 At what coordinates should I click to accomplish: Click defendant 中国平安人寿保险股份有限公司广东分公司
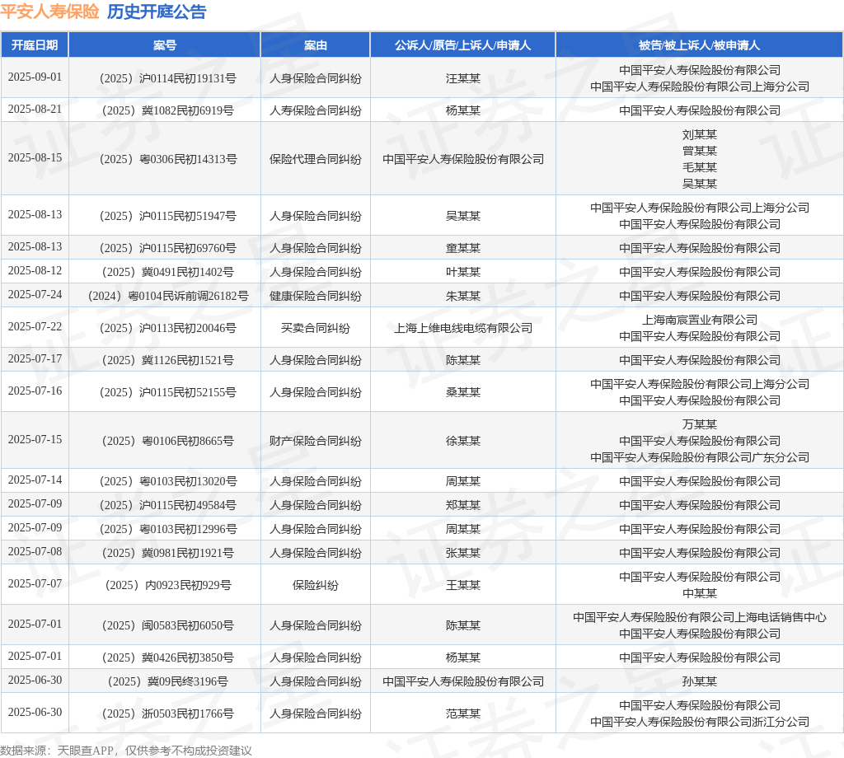(x=699, y=457)
